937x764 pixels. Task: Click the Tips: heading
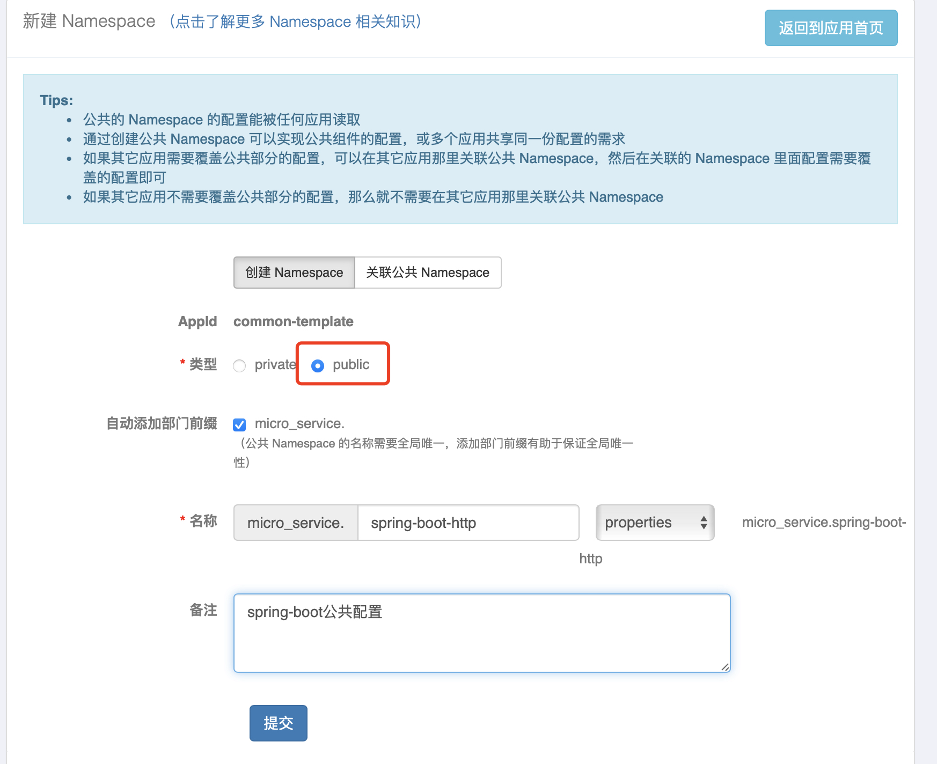click(56, 100)
